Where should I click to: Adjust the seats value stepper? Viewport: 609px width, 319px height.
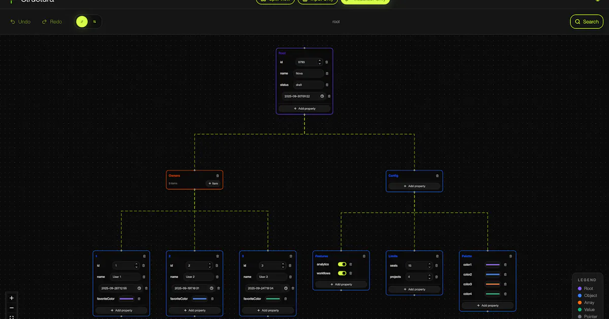pos(429,265)
